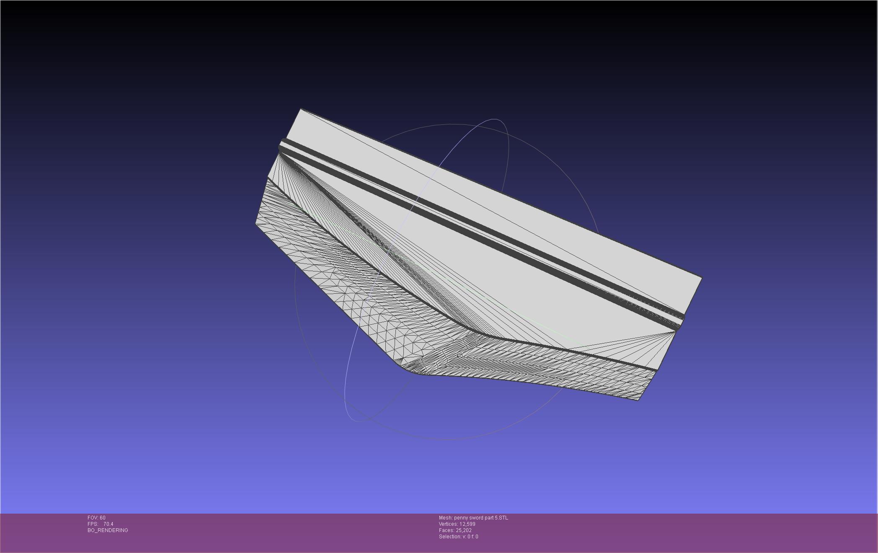Click the FOV: 60 readout
The image size is (878, 553).
click(x=96, y=518)
